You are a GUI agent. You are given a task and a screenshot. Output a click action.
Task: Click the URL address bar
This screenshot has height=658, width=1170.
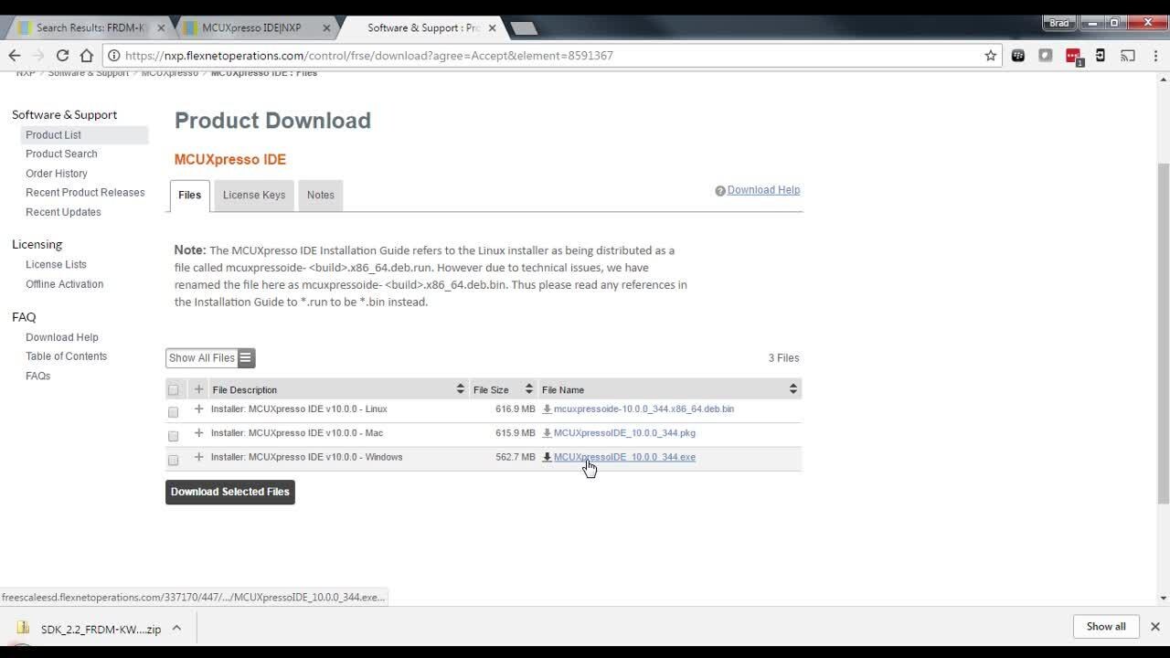(x=548, y=56)
